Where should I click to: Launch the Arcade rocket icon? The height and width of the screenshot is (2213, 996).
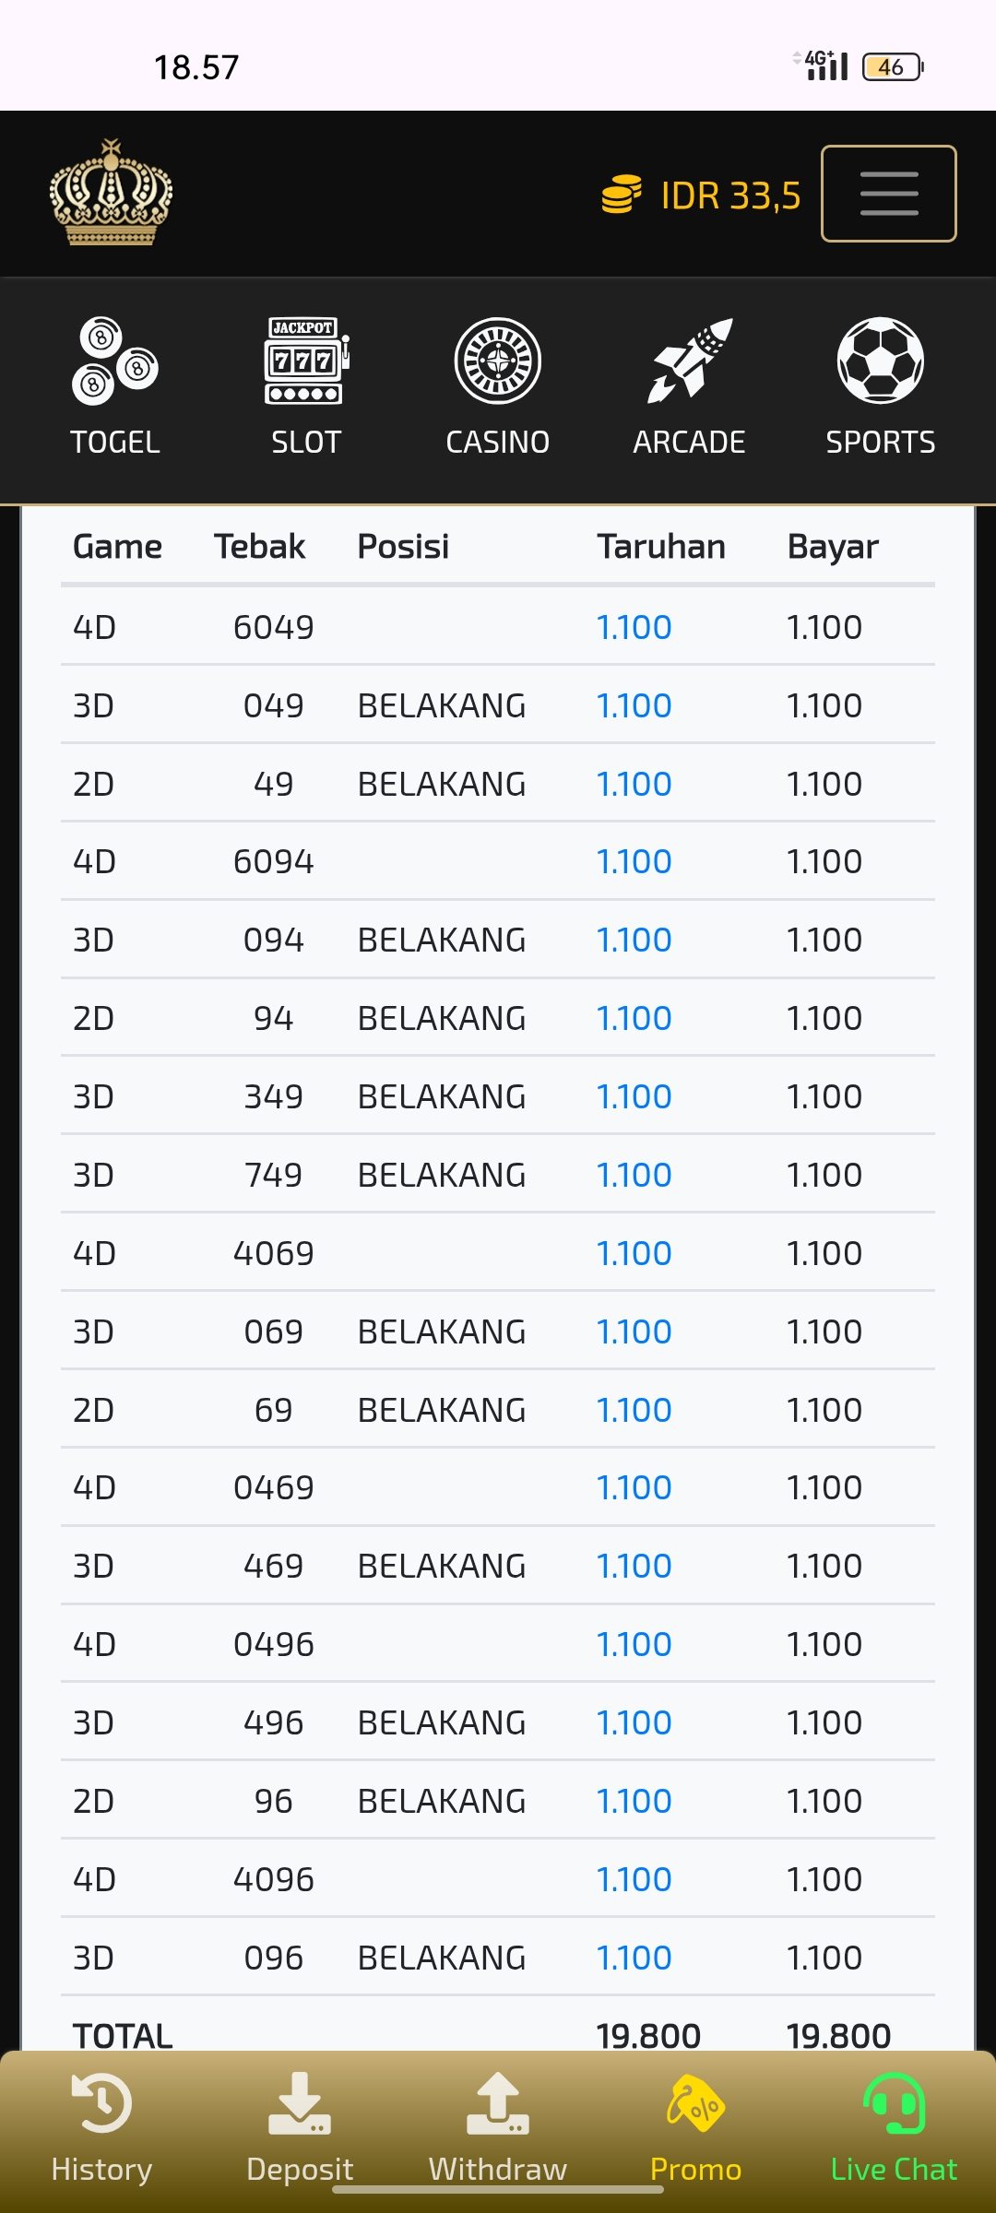689,361
